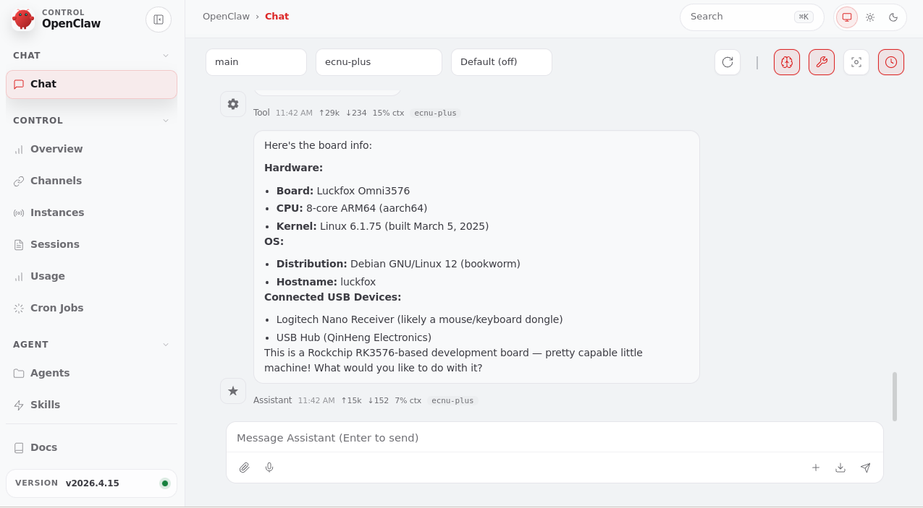Attach a file with the paperclip icon
This screenshot has width=923, height=508.
coord(245,468)
